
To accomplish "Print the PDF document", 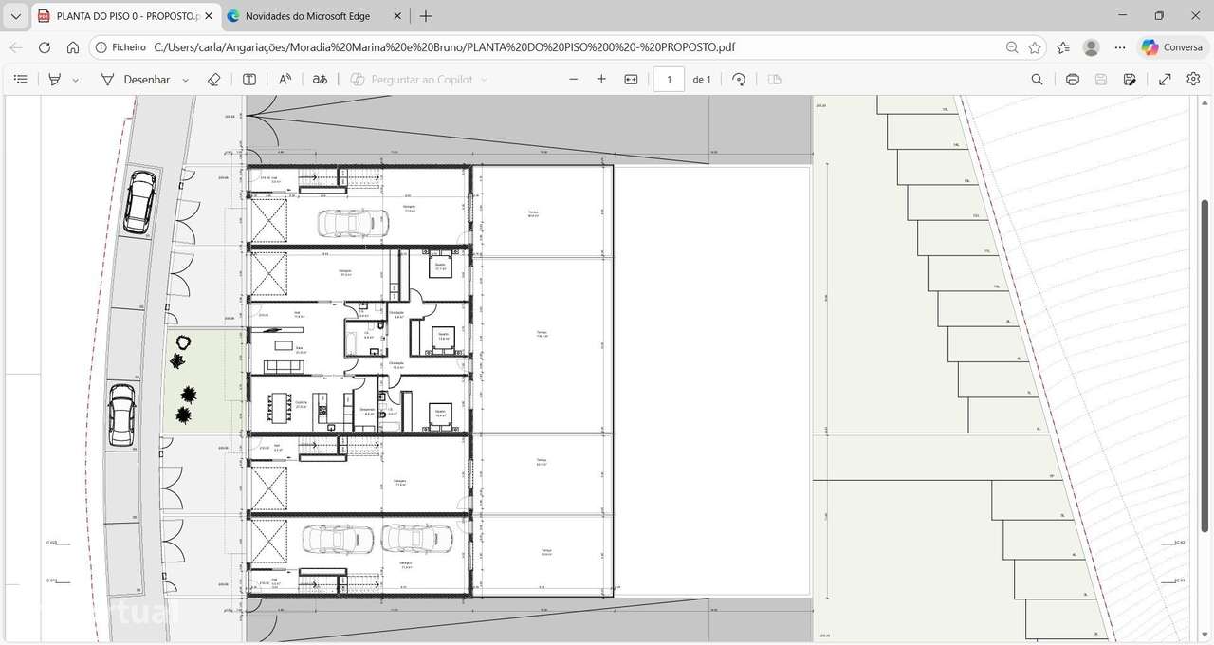I will pyautogui.click(x=1073, y=80).
